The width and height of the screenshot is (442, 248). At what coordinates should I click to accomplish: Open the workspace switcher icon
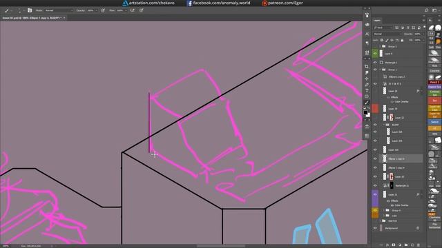(434, 10)
